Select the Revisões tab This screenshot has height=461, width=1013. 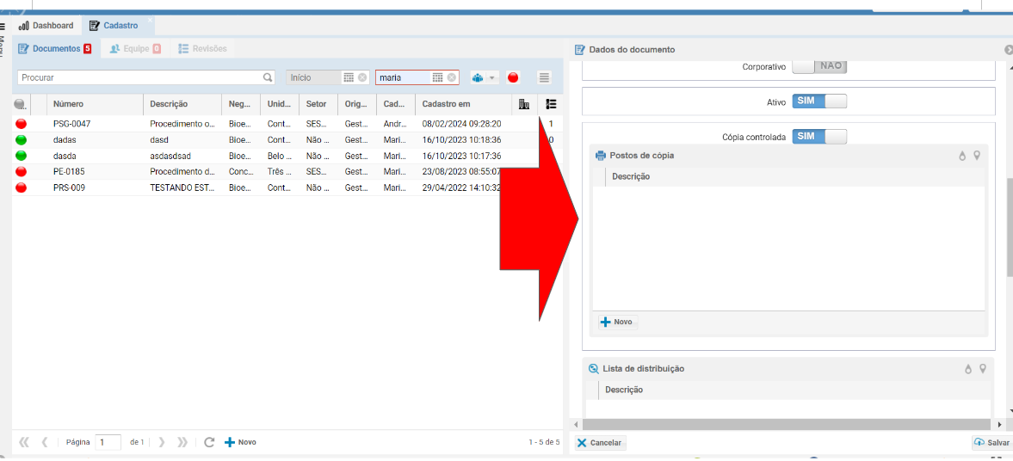coord(203,48)
